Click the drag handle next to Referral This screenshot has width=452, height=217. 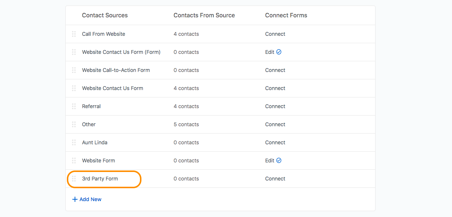point(74,106)
